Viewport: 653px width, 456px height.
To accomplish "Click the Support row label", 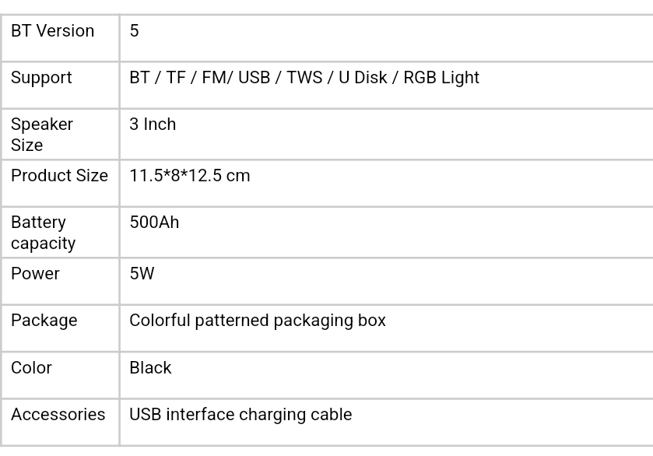I will [41, 78].
